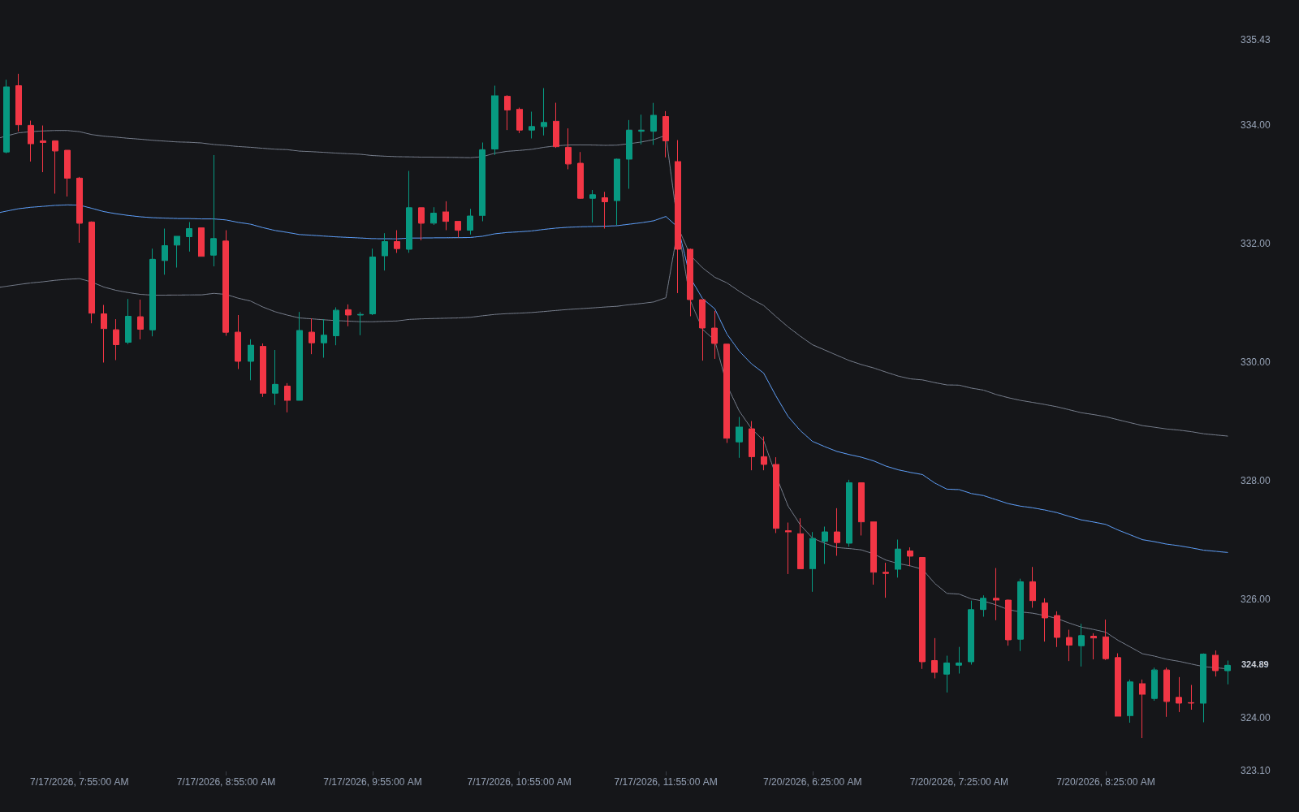Select the 7/17/2026, 10:55:00 AM time label
1299x812 pixels.
pos(519,782)
